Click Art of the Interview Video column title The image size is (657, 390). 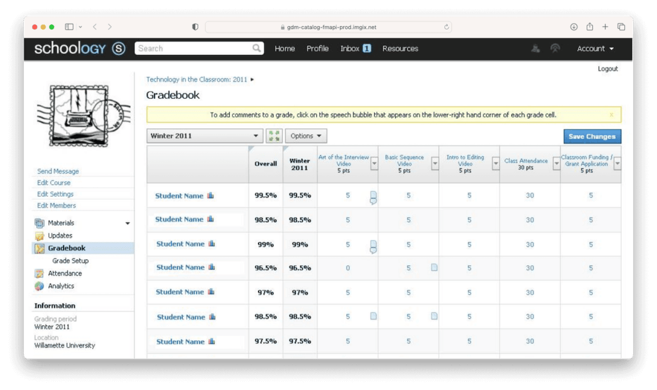344,161
